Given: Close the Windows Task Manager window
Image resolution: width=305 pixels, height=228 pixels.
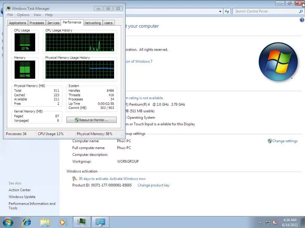Looking at the screenshot, I should (118, 9).
